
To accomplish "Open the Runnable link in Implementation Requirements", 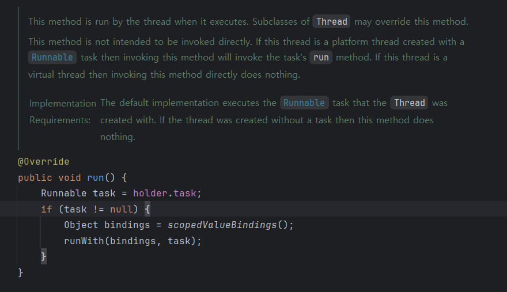I will (304, 103).
